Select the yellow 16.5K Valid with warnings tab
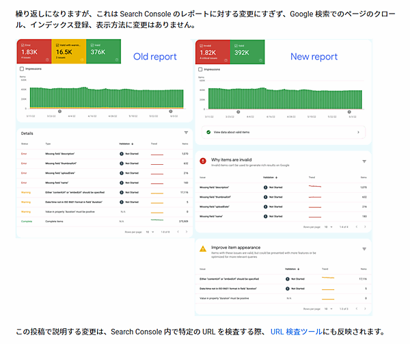The width and height of the screenshot is (410, 344). (69, 51)
